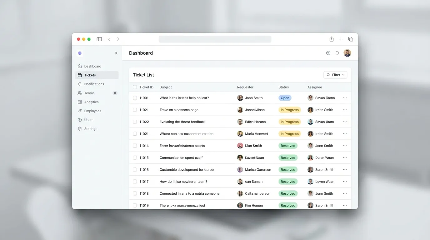Open ticket "Communication spent uvaff"
Screen dimensions: 430x240
181,158
